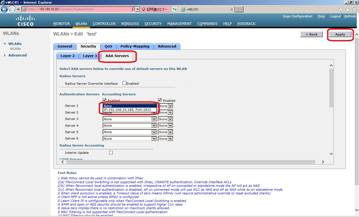The width and height of the screenshot is (359, 217).
Task: Open Server 3 authentication server dropdown
Action: [x=130, y=119]
